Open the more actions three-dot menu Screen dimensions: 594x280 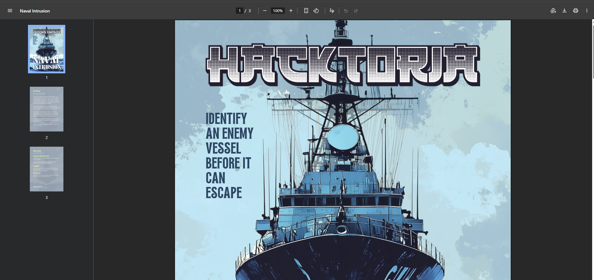pos(587,11)
